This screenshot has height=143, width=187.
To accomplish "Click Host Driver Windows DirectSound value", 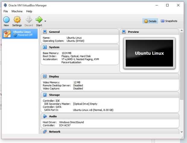I will pos(71,122).
